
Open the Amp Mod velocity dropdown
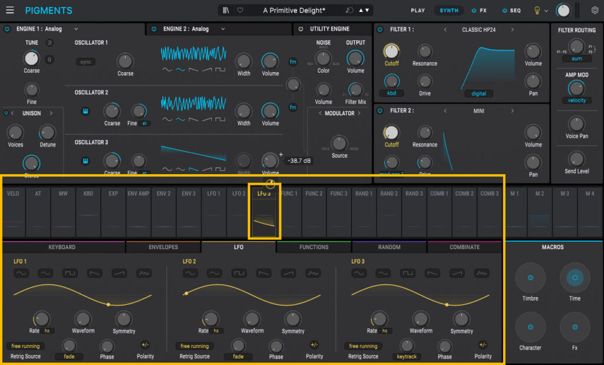pos(577,100)
